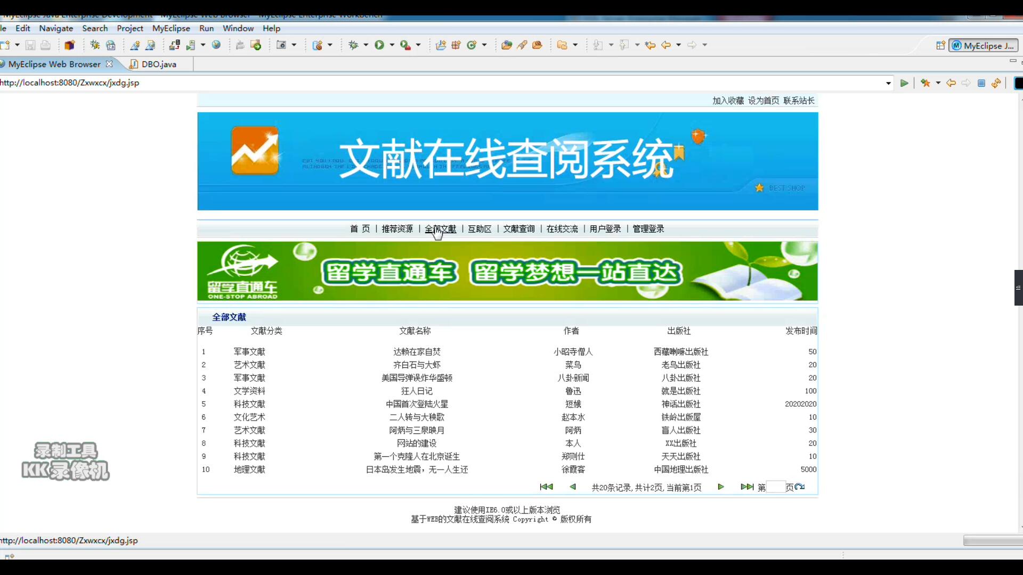Click the Print toolbar icon
This screenshot has height=575, width=1023.
[x=46, y=45]
